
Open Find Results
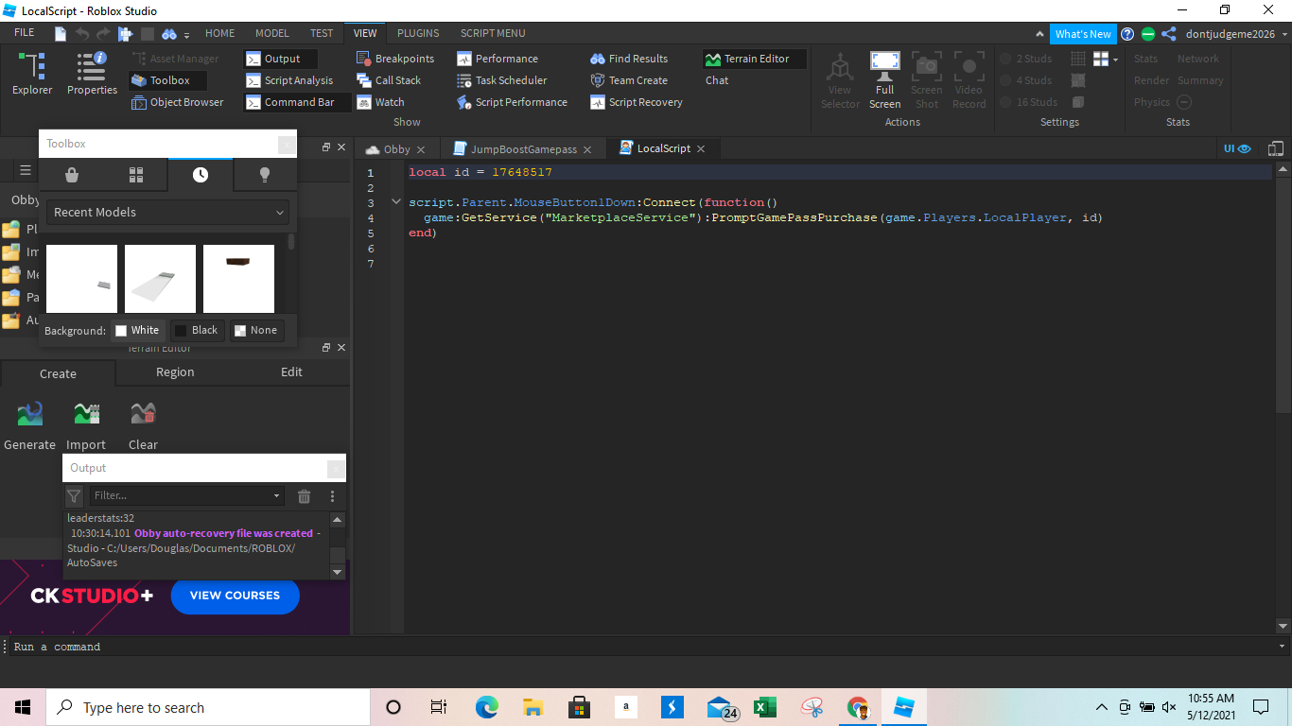pyautogui.click(x=629, y=59)
